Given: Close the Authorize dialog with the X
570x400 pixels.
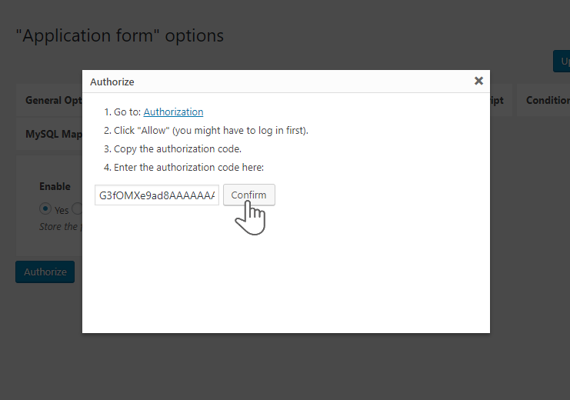Looking at the screenshot, I should coord(478,81).
